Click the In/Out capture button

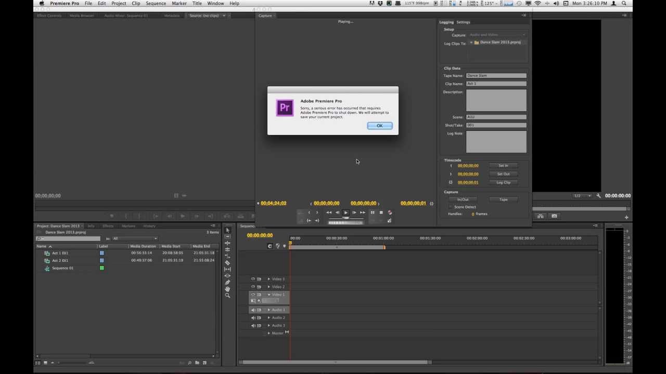coord(463,199)
